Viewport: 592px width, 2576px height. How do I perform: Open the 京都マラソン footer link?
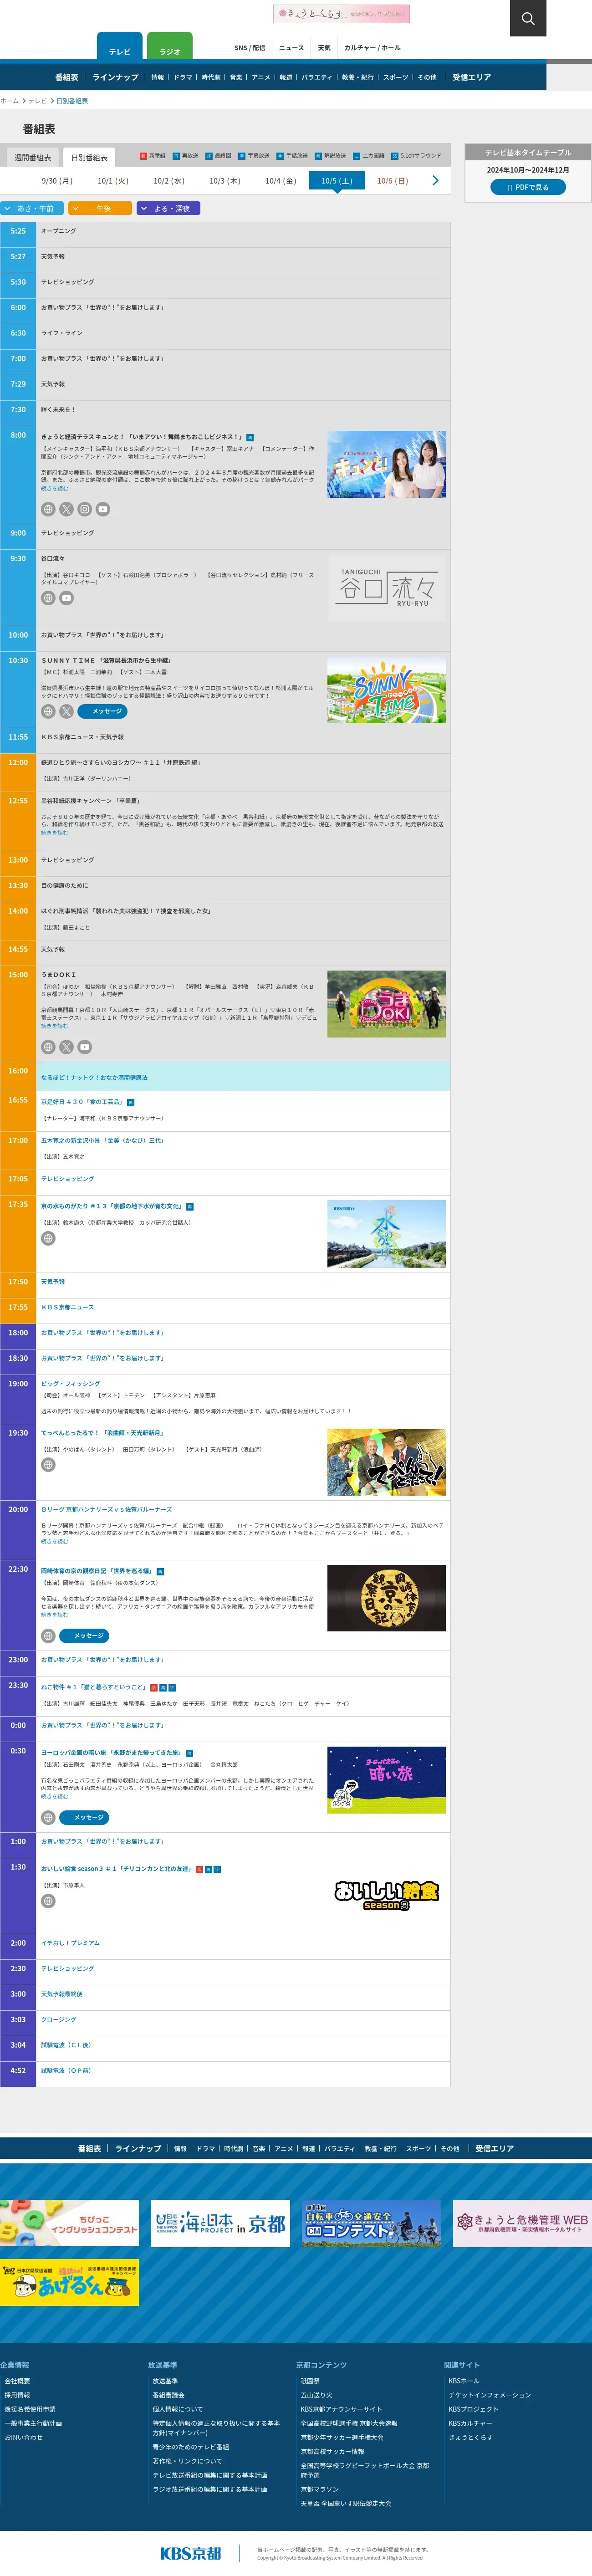[320, 2489]
